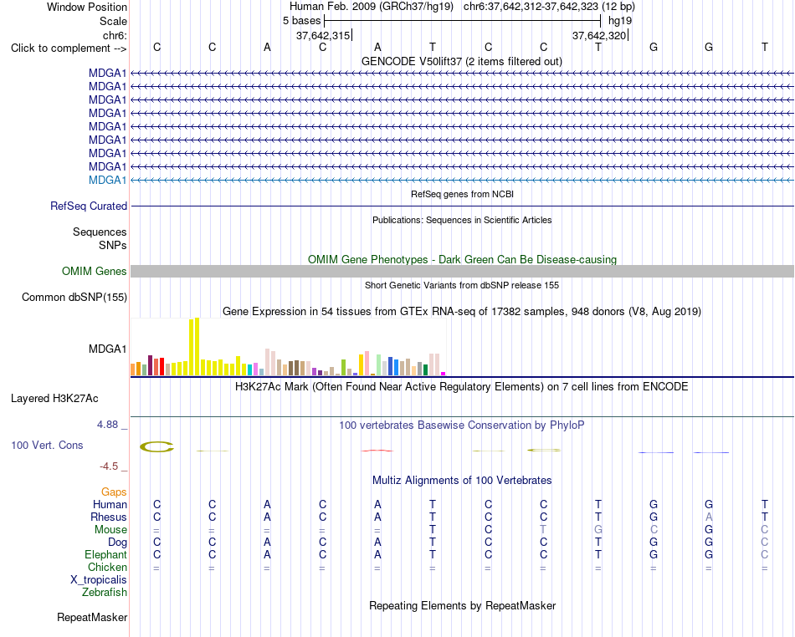Click the scale bar line next to hg19

pos(463,21)
